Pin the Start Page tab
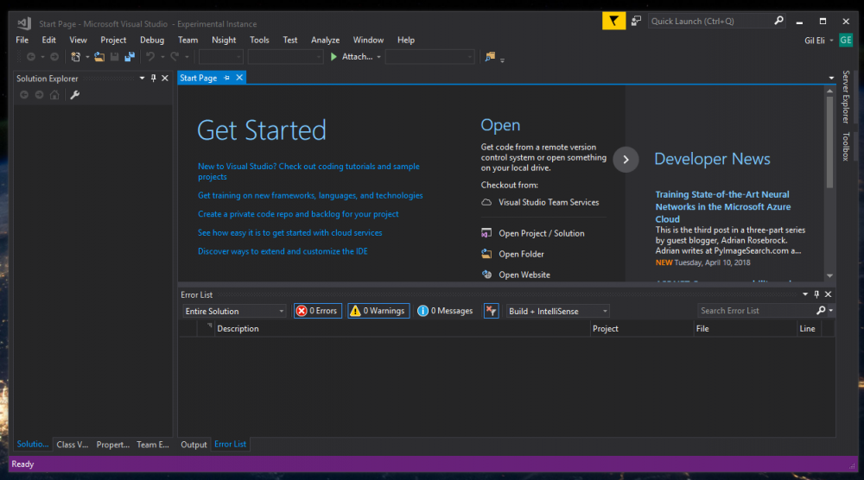Image resolution: width=864 pixels, height=480 pixels. pyautogui.click(x=226, y=78)
